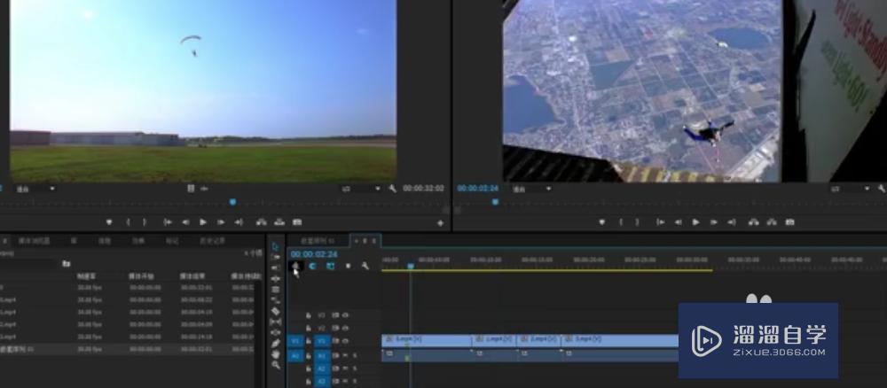This screenshot has height=388, width=887.
Task: Export frame from Source monitor
Action: 297,222
